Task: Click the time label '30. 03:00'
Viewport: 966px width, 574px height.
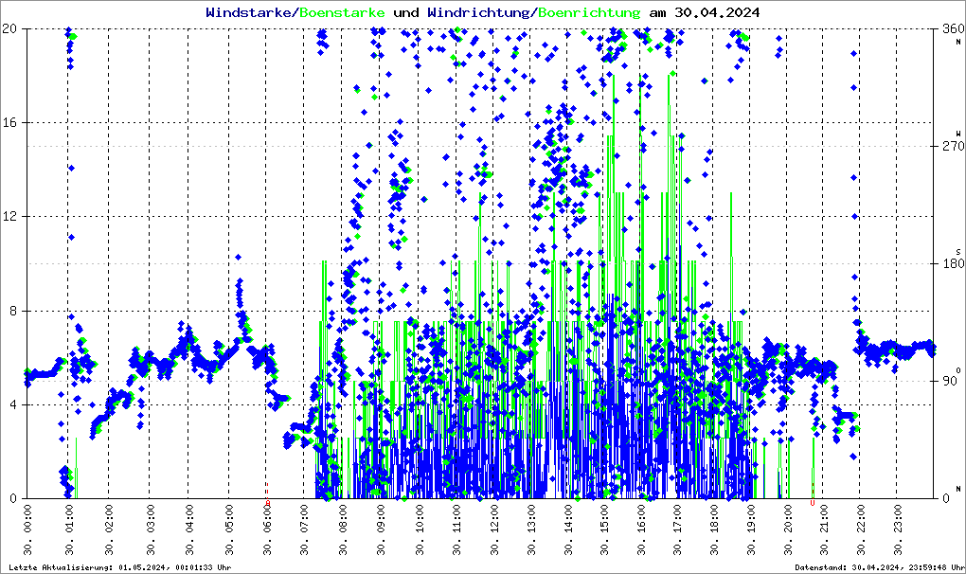Action: coord(150,529)
